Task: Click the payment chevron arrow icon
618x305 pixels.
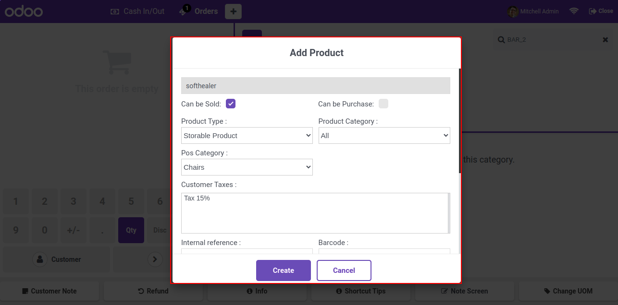Action: pyautogui.click(x=155, y=259)
